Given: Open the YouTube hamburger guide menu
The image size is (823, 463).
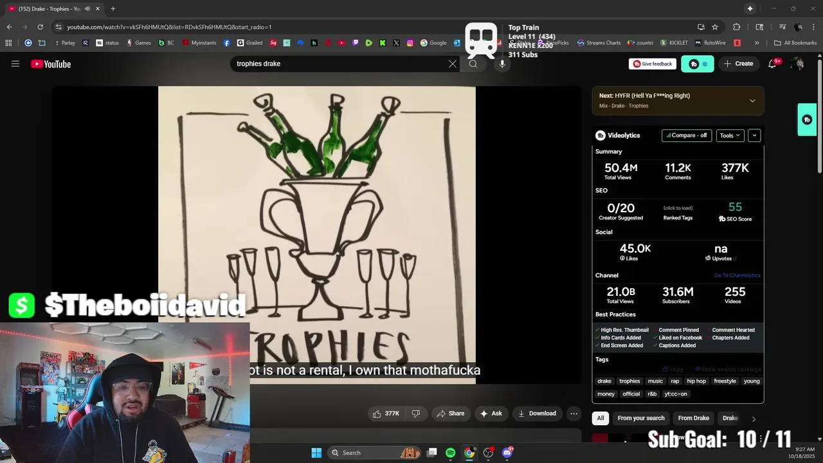Looking at the screenshot, I should 15,64.
